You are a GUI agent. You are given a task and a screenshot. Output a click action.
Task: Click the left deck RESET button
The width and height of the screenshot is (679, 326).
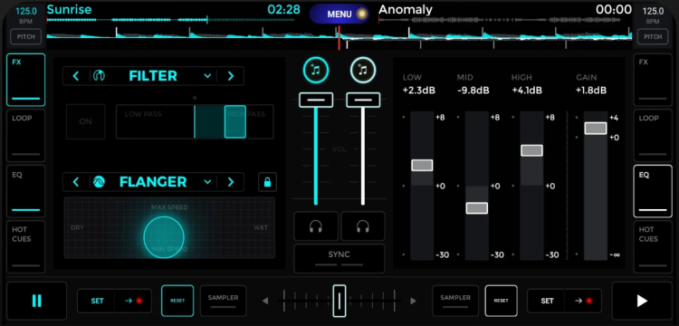click(177, 301)
